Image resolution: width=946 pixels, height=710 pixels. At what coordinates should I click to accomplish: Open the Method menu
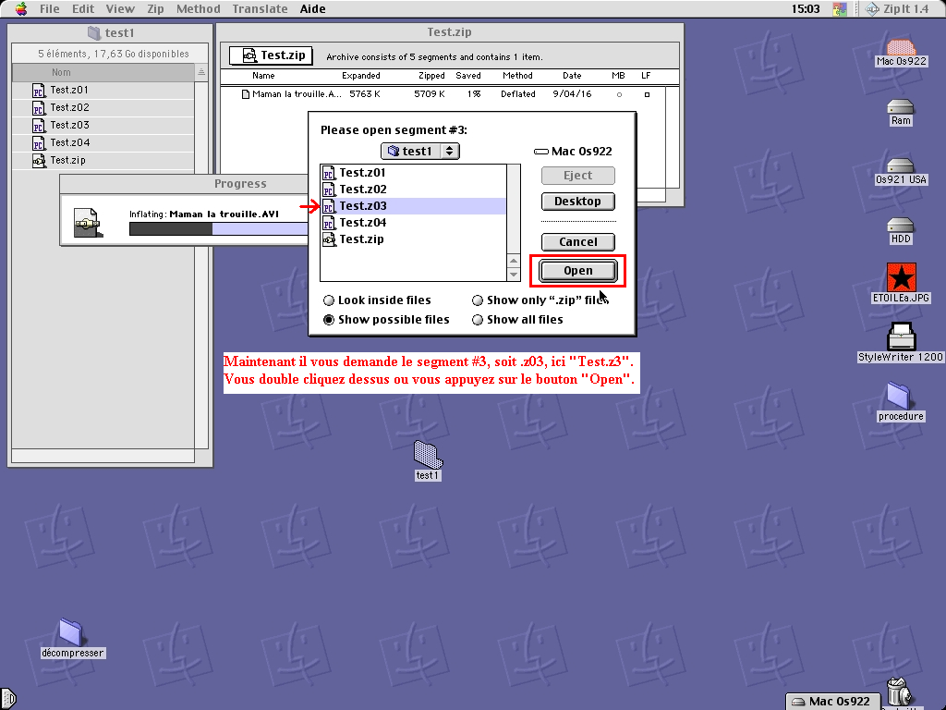(198, 9)
